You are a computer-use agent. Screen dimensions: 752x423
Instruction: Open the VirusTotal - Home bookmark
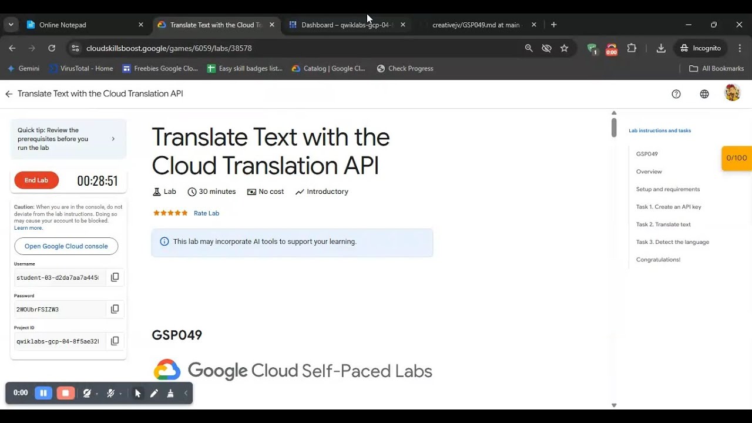[81, 69]
